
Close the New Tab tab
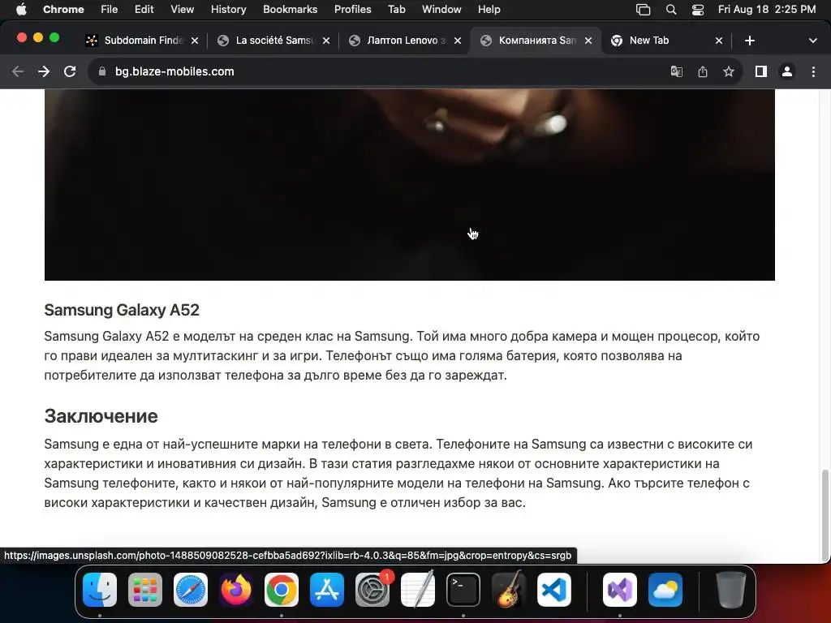(719, 41)
